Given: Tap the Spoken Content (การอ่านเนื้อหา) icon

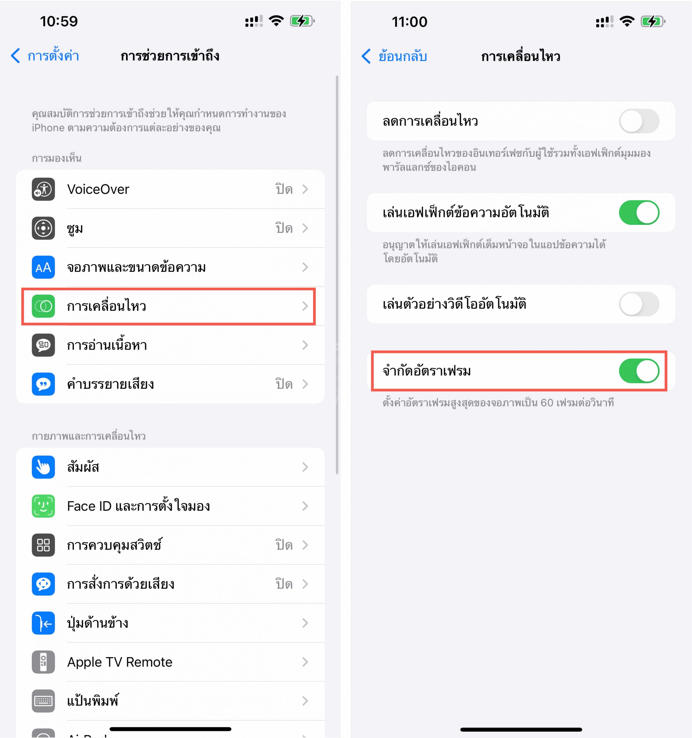Looking at the screenshot, I should 43,345.
